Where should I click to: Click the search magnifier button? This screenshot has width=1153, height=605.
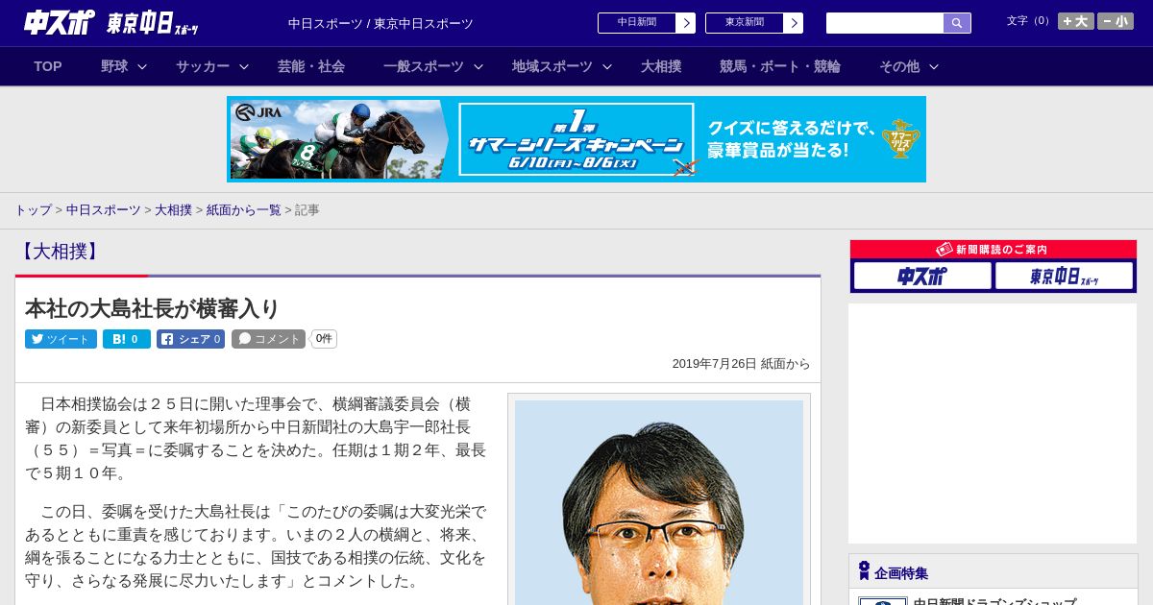[957, 23]
